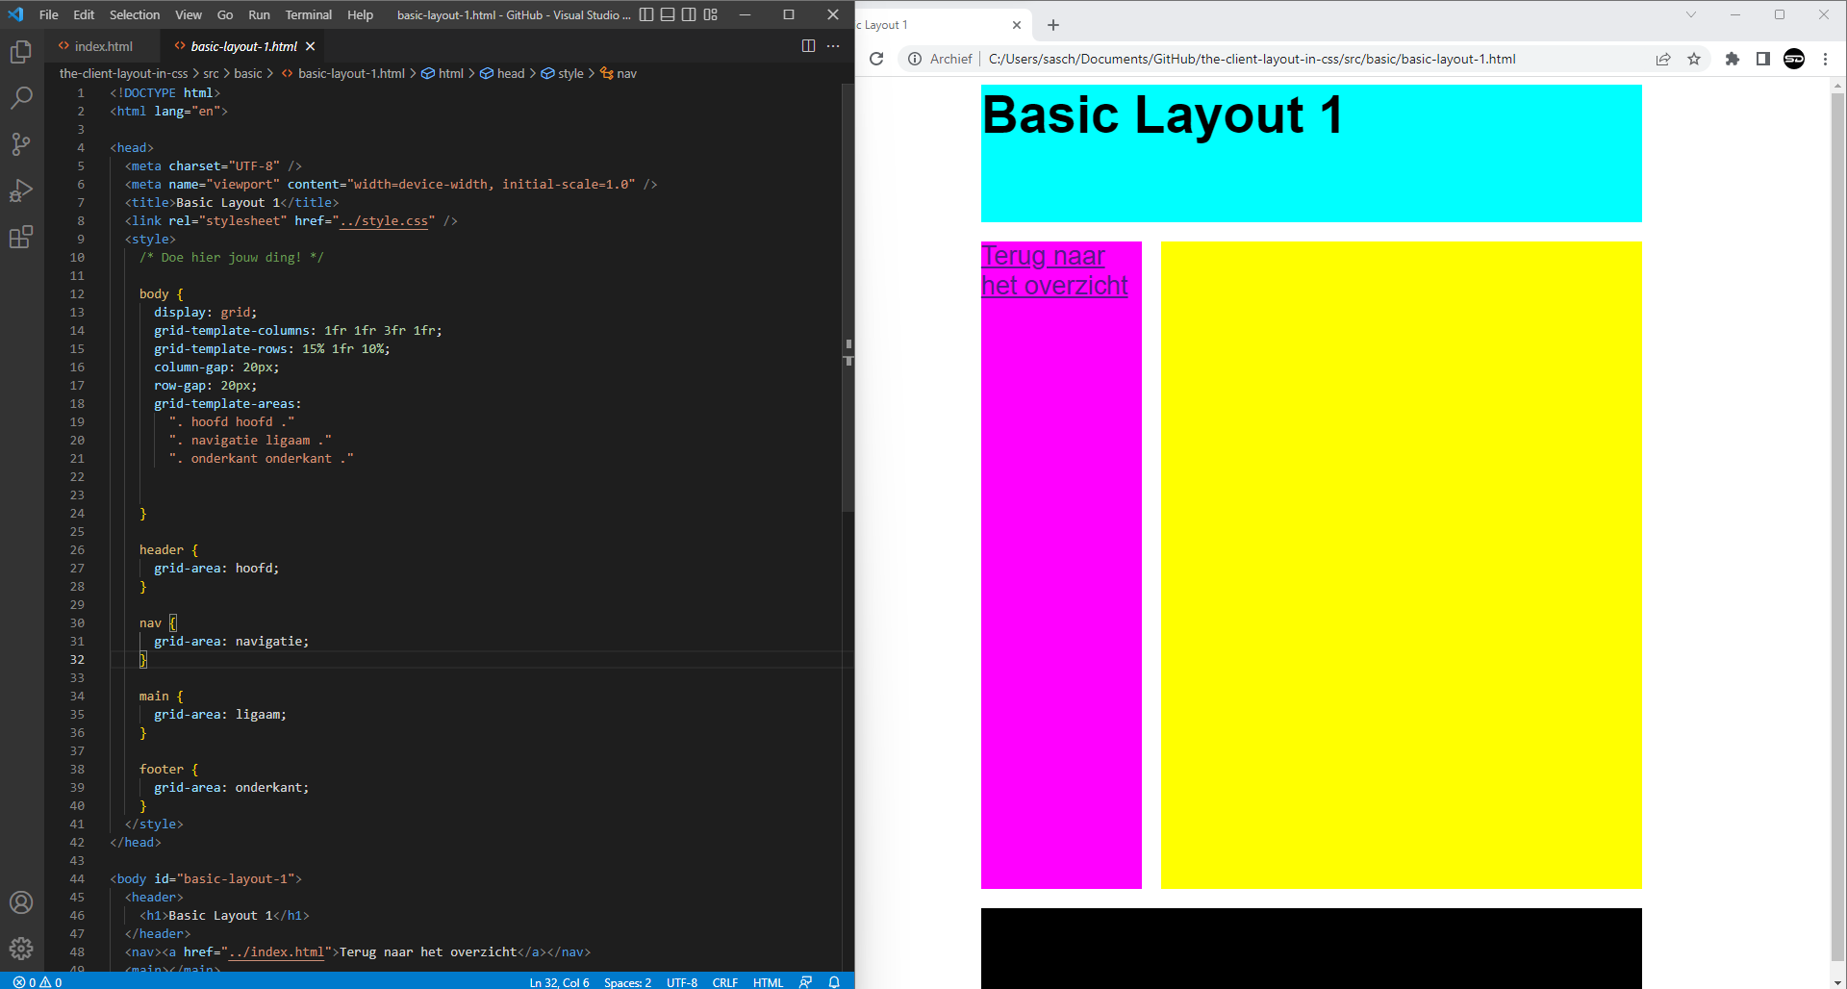The width and height of the screenshot is (1847, 989).
Task: Open a new Chrome tab
Action: click(x=1053, y=25)
